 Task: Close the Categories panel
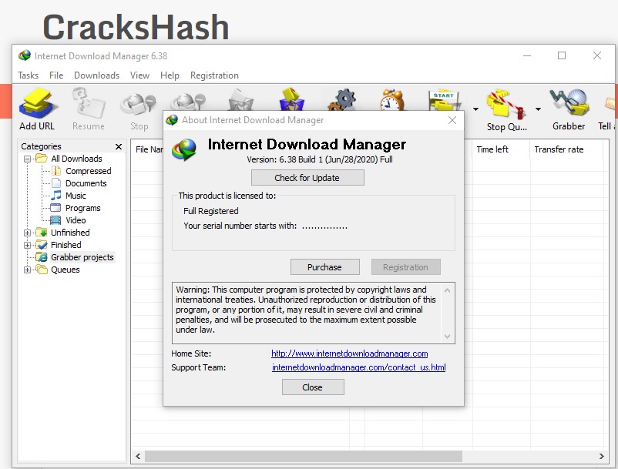pos(118,146)
